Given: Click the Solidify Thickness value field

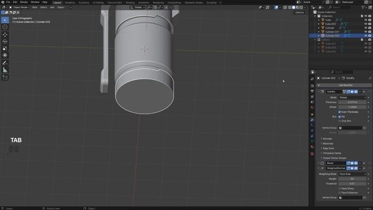Looking at the screenshot, I should pyautogui.click(x=352, y=102).
